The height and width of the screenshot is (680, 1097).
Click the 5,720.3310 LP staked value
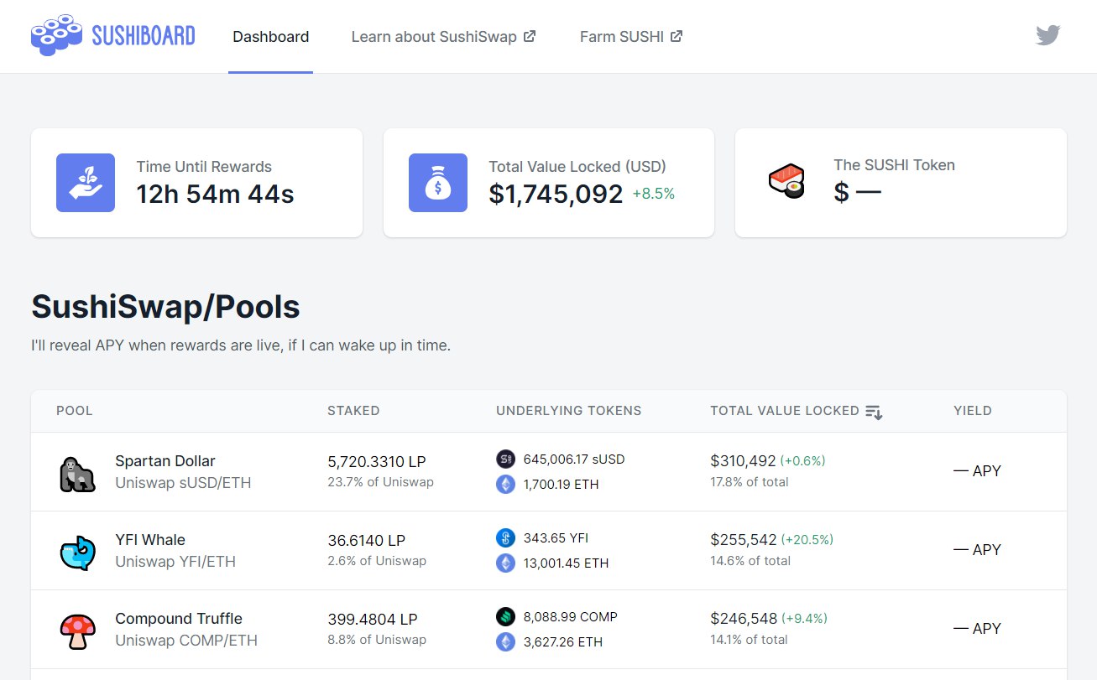pos(377,462)
